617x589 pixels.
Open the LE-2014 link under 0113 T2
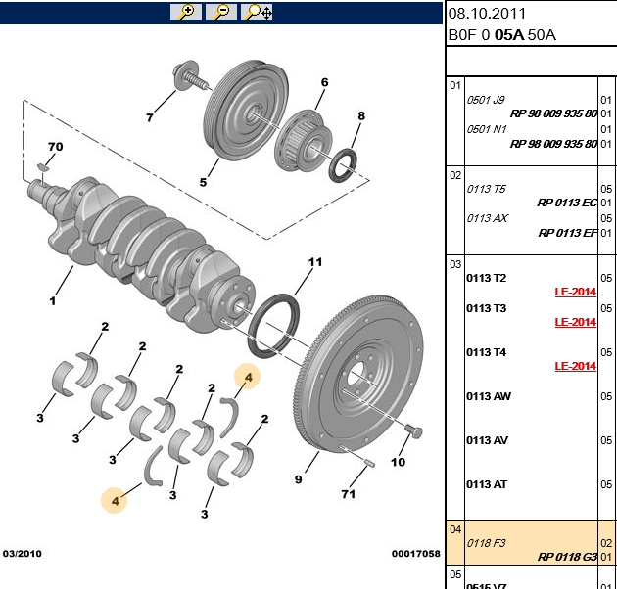pos(575,292)
